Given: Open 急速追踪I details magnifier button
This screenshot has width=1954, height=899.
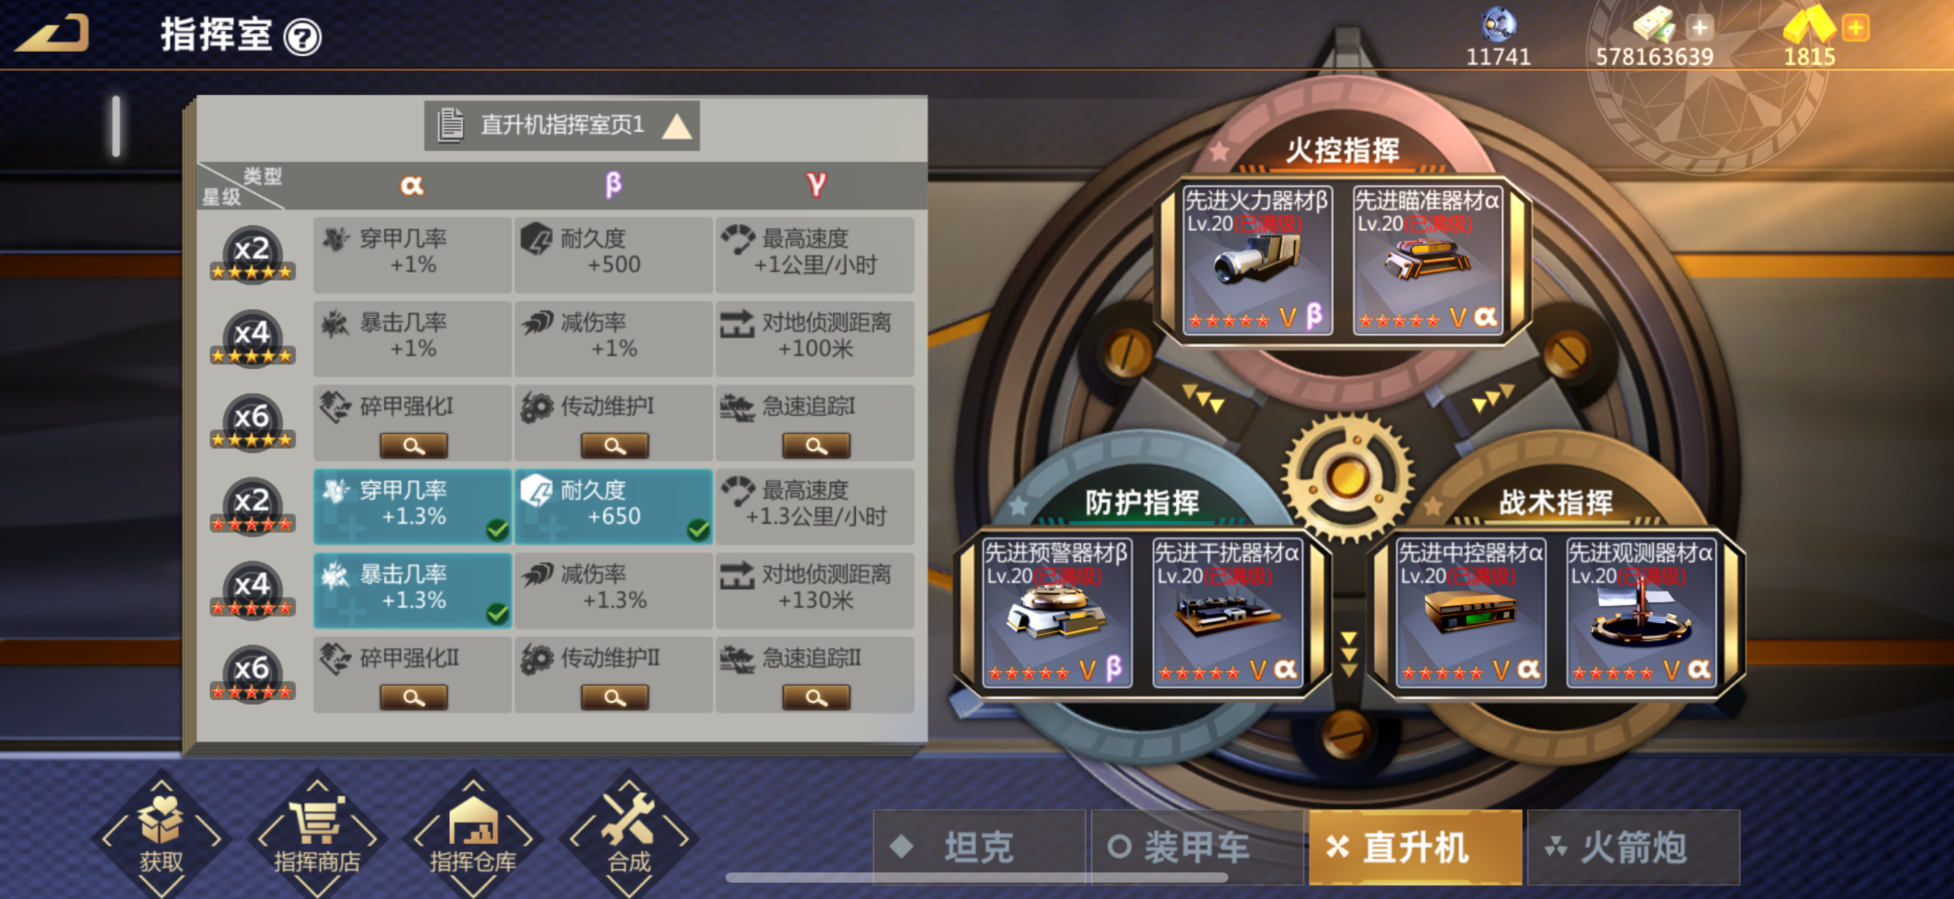Looking at the screenshot, I should tap(816, 445).
